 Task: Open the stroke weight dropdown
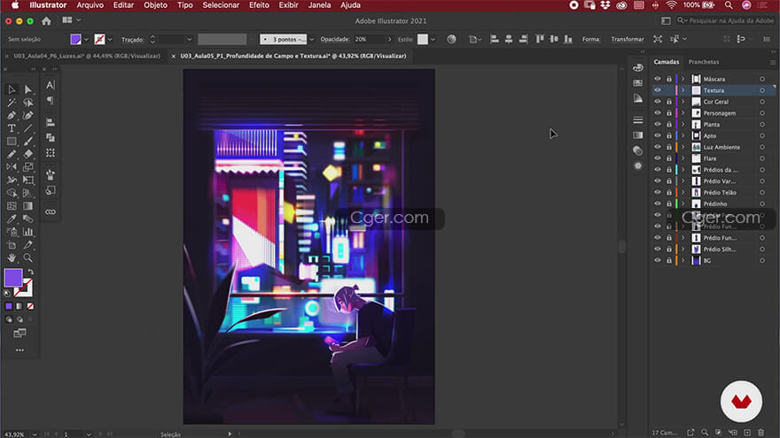pos(189,39)
